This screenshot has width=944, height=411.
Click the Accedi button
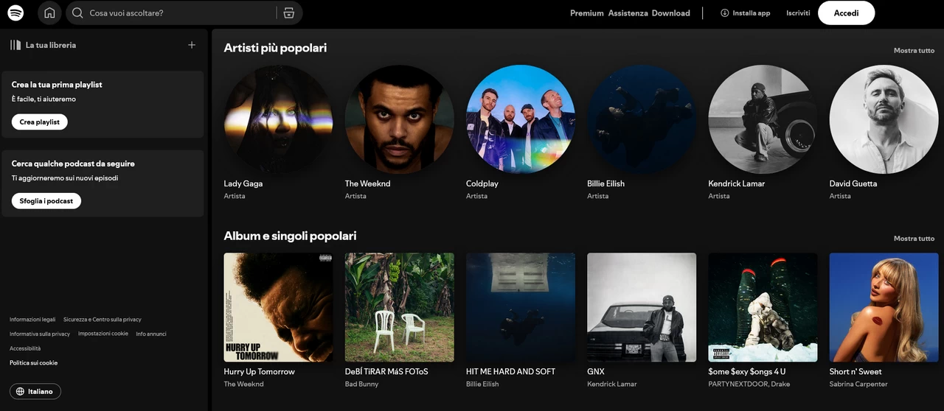pos(846,13)
